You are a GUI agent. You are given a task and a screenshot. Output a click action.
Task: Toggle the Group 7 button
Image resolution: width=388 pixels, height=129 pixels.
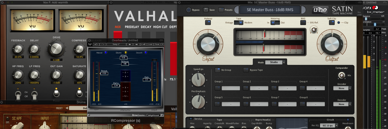coord(274,104)
